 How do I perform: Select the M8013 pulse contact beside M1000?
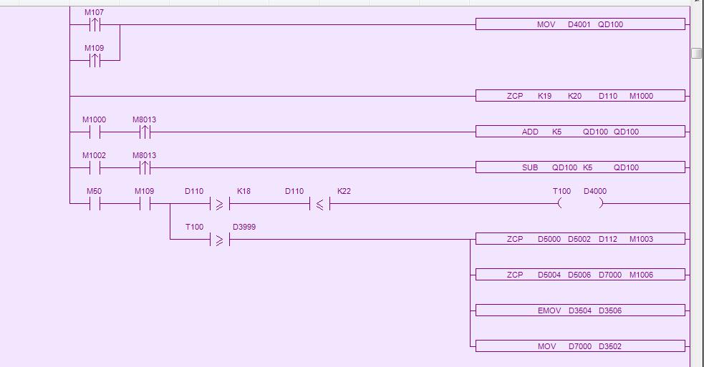[145, 132]
